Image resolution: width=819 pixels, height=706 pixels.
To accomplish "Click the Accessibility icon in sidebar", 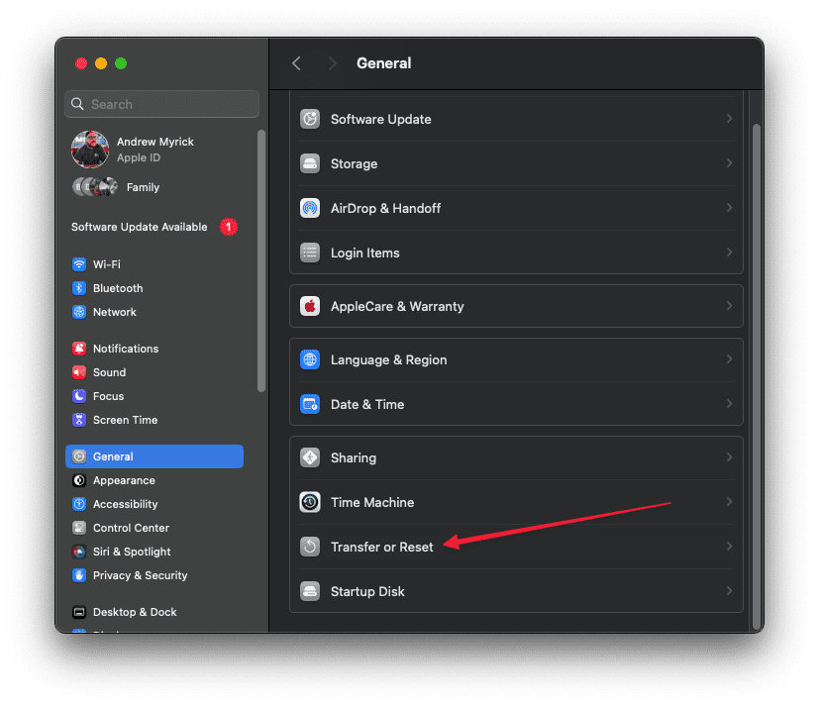I will point(79,504).
